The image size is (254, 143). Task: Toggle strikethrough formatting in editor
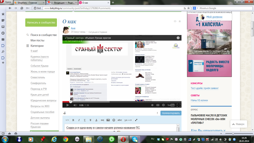(x=90, y=120)
